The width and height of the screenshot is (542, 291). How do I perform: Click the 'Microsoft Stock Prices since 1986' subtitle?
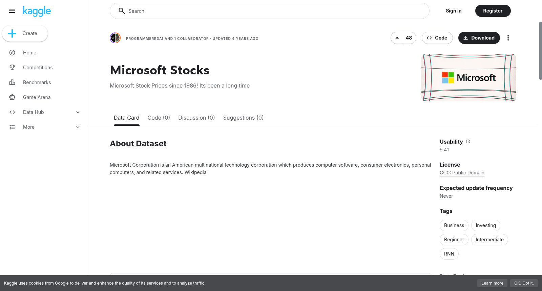coord(180,86)
